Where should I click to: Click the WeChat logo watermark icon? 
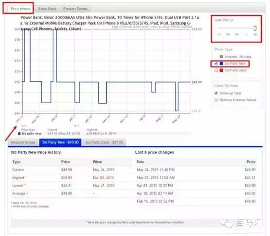tap(227, 223)
